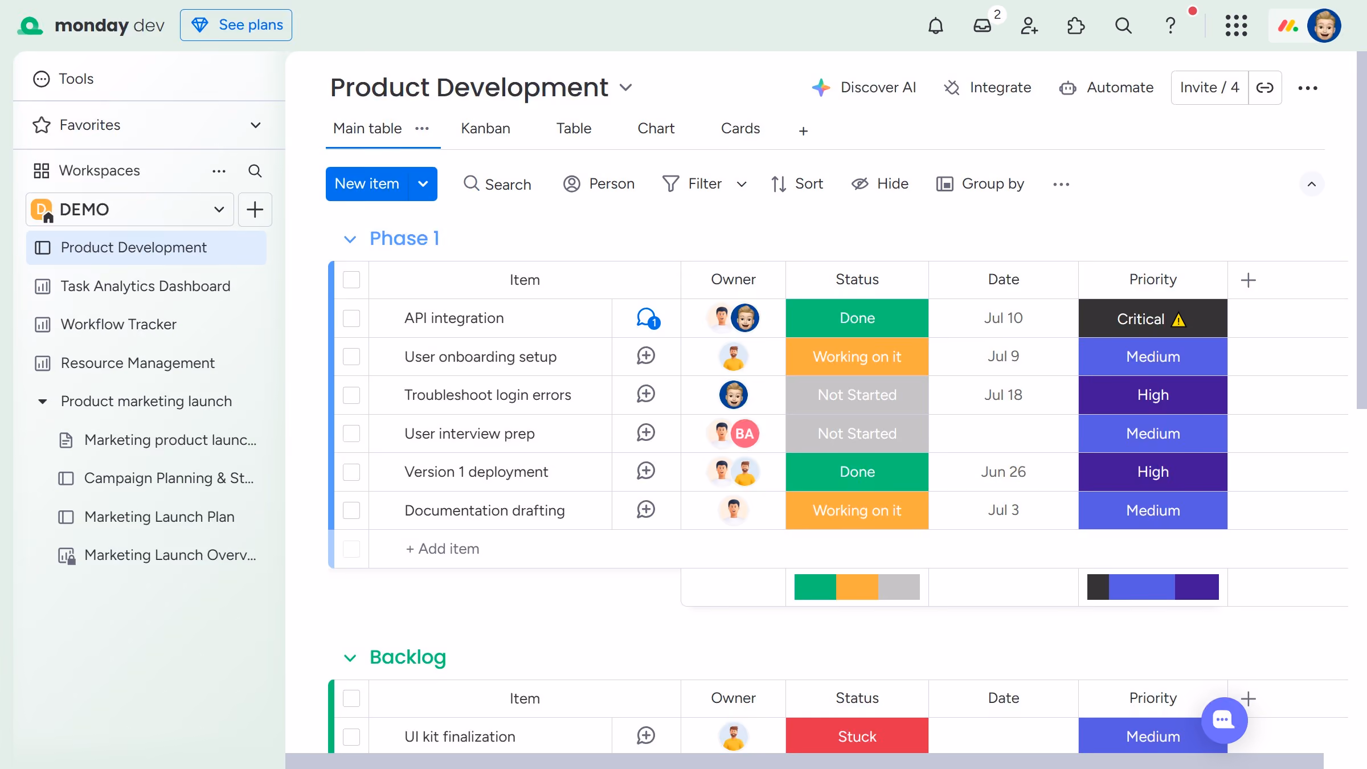Open the Product Development title dropdown

(x=625, y=88)
